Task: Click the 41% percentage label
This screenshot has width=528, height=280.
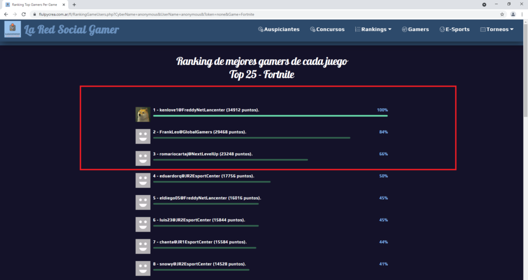Action: click(x=384, y=264)
